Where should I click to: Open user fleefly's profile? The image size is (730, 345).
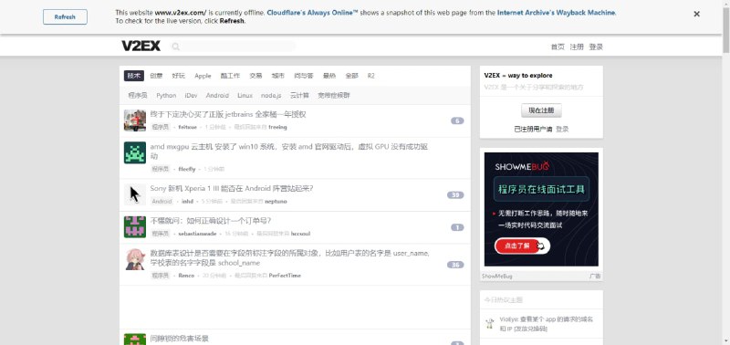(187, 169)
